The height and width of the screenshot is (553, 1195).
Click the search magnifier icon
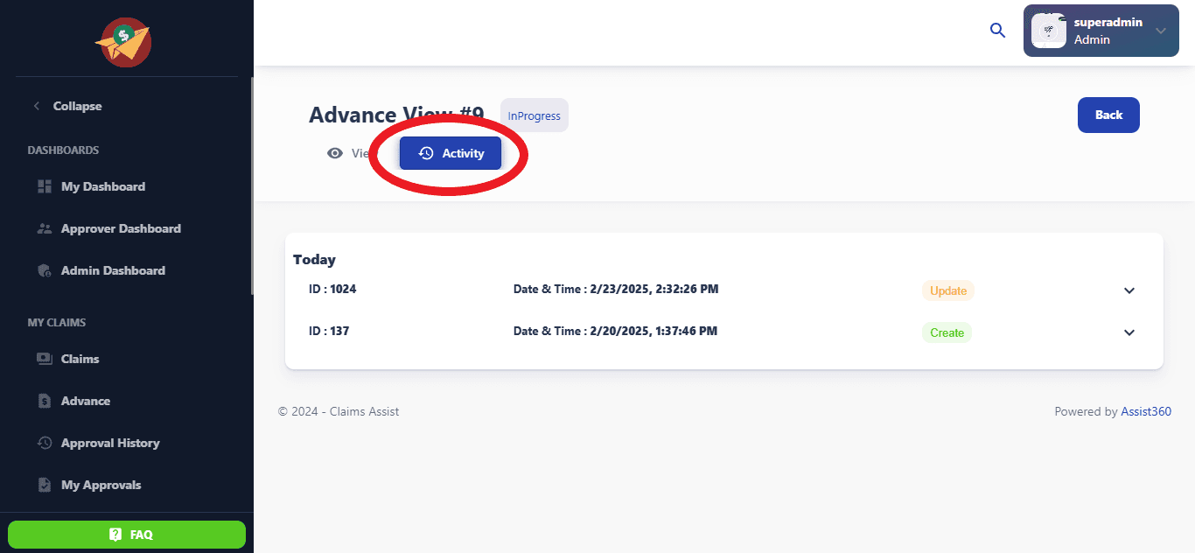(x=997, y=31)
